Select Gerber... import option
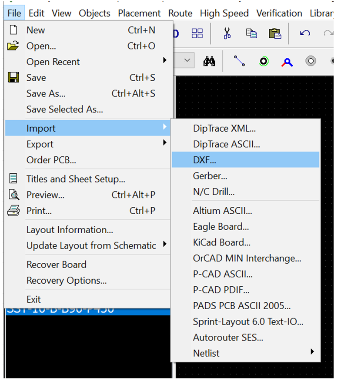 246,176
